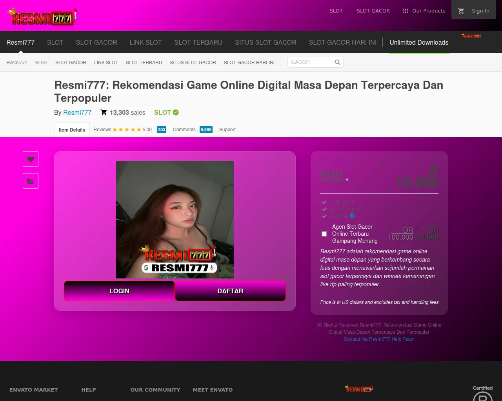
Task: Click the small Resmi777 logo under Sign In
Action: (x=471, y=36)
